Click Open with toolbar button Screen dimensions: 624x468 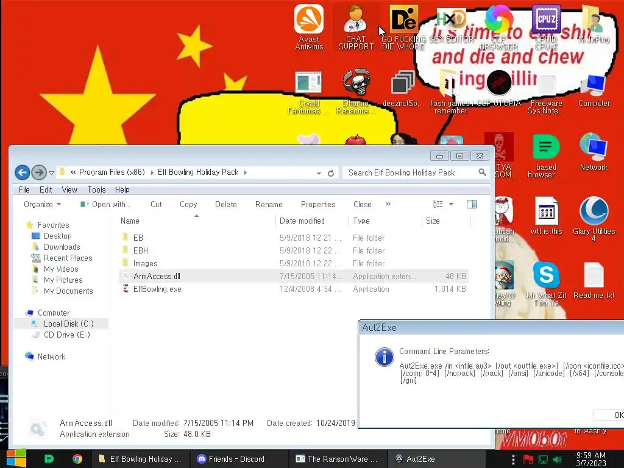(106, 204)
